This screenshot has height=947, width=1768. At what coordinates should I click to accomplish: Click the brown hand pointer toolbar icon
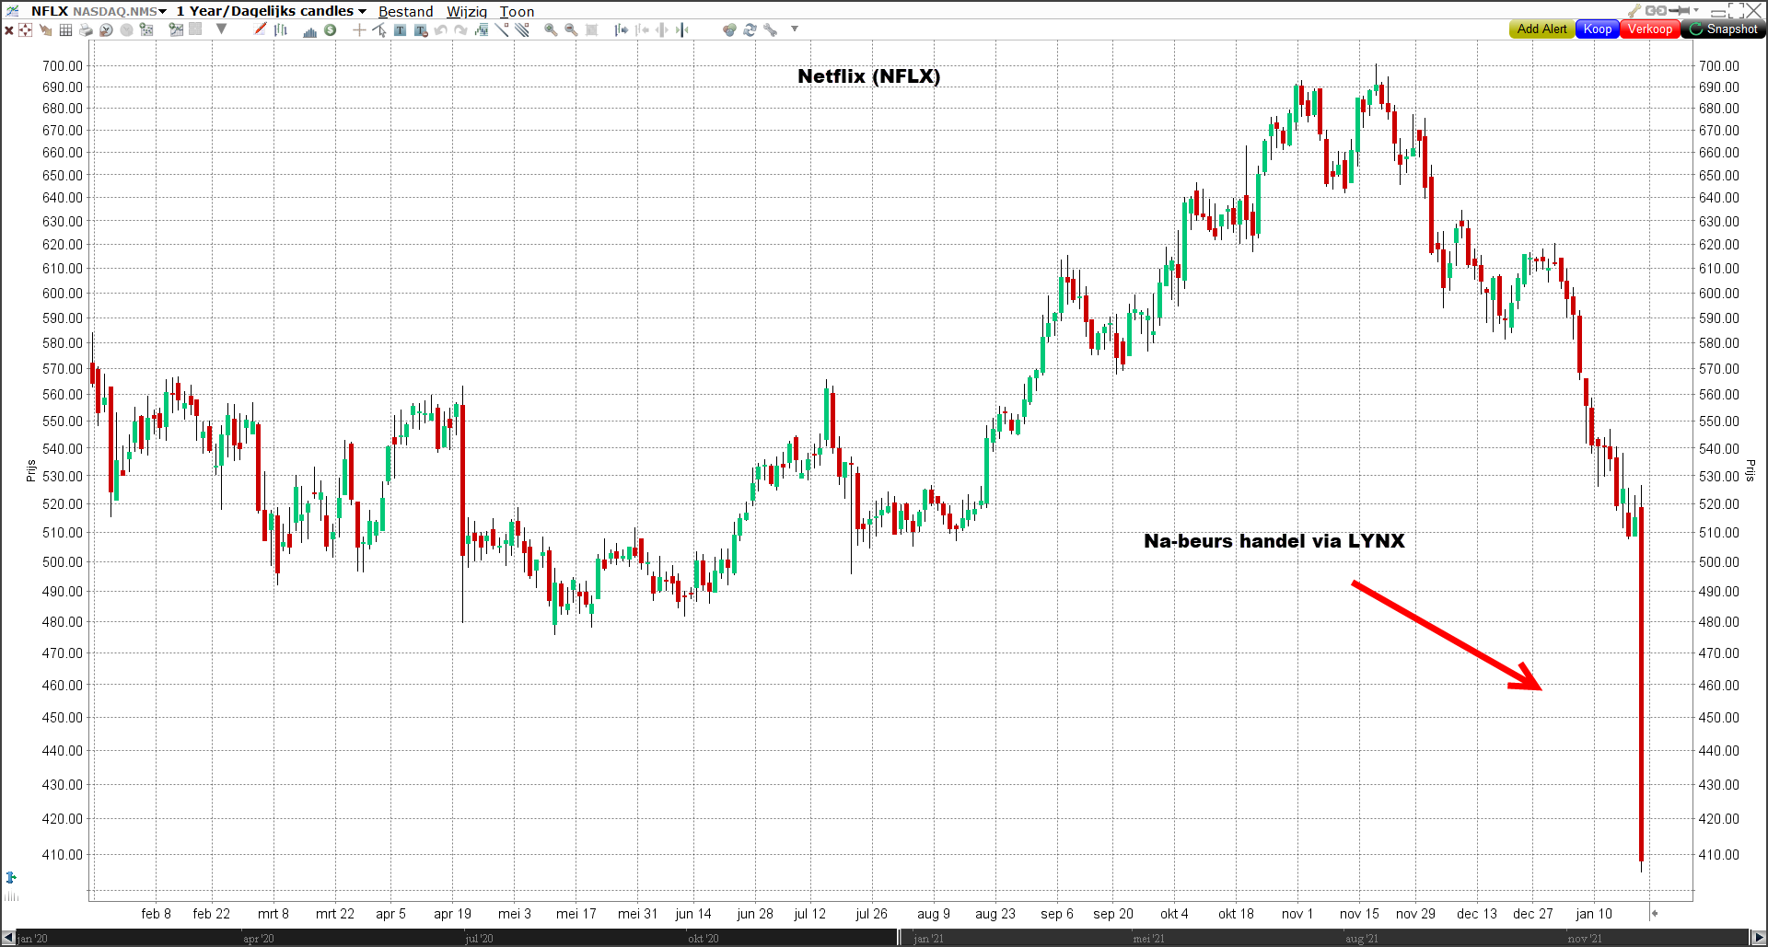pyautogui.click(x=45, y=29)
